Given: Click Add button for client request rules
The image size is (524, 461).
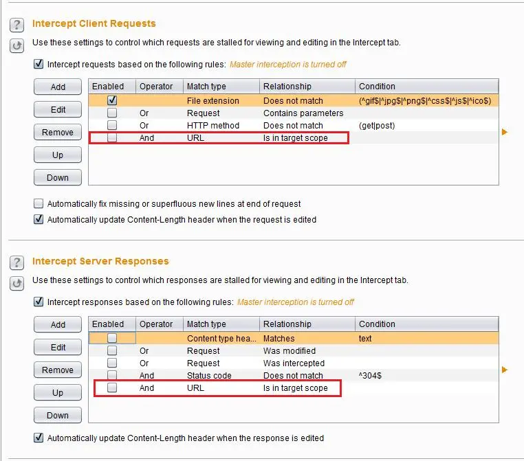Looking at the screenshot, I should click(58, 87).
